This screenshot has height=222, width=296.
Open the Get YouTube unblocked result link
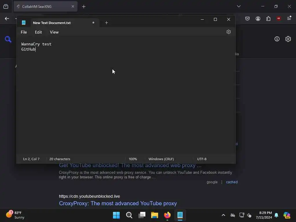coord(130,165)
